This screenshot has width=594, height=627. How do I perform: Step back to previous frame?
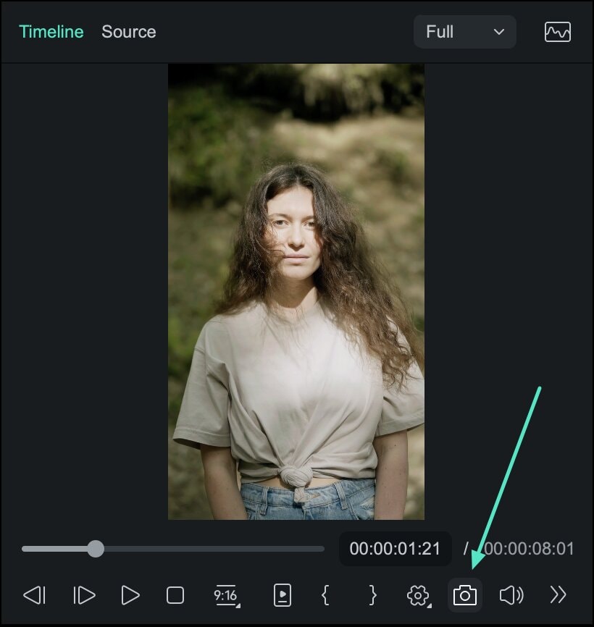34,595
